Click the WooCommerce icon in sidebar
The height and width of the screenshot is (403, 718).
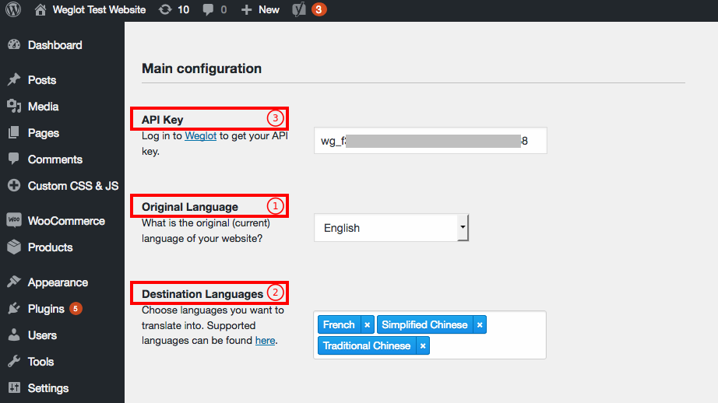click(13, 221)
